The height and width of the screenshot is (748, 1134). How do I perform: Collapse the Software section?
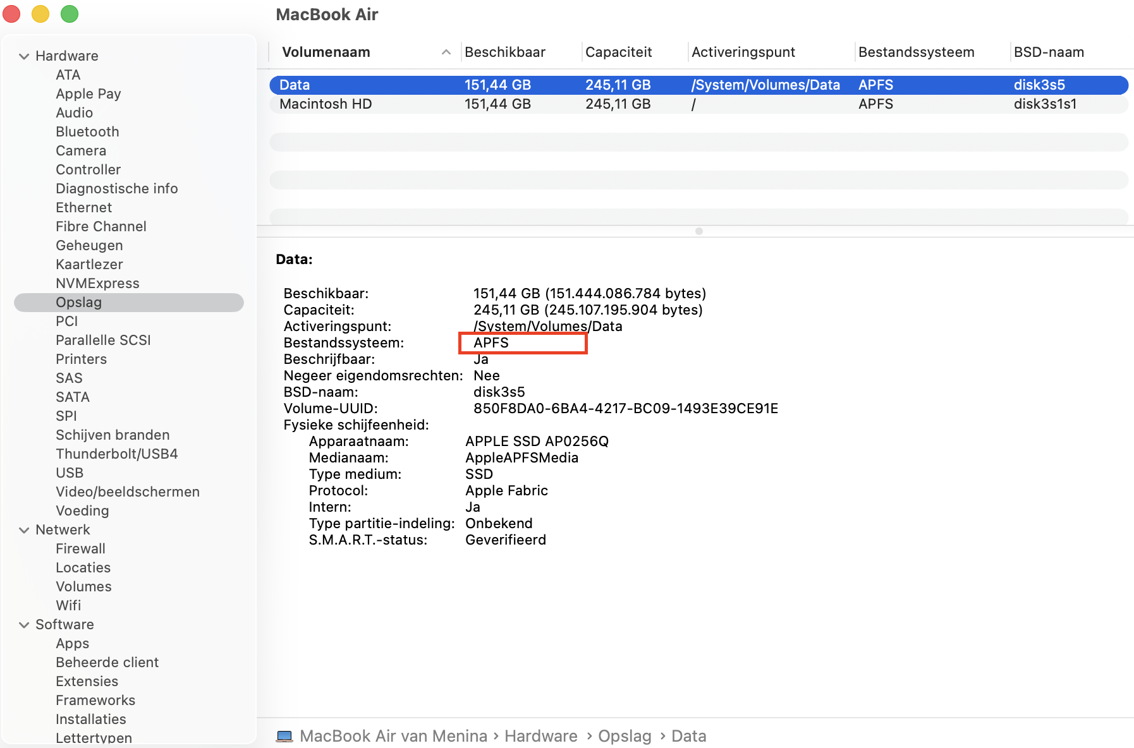(x=23, y=624)
